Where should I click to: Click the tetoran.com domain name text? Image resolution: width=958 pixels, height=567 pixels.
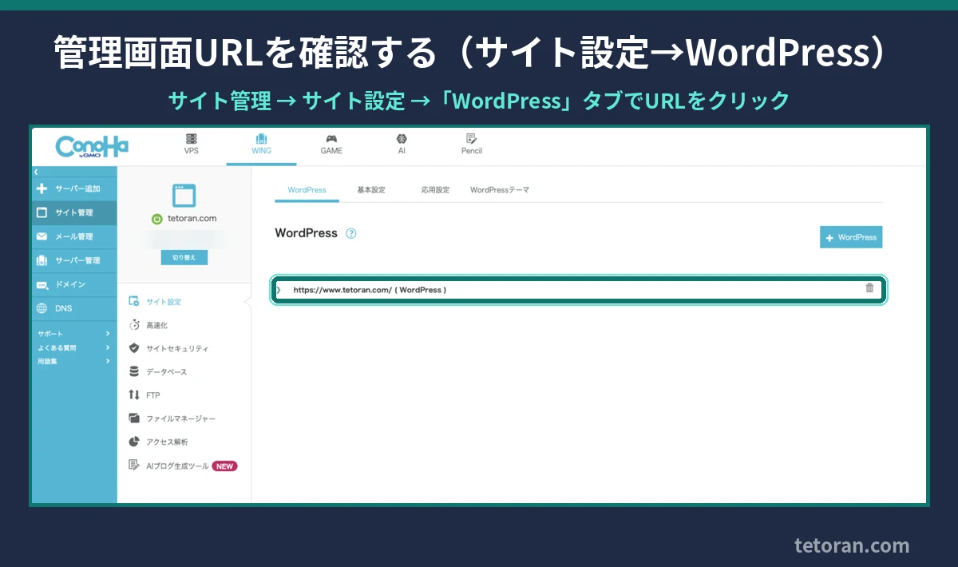192,219
